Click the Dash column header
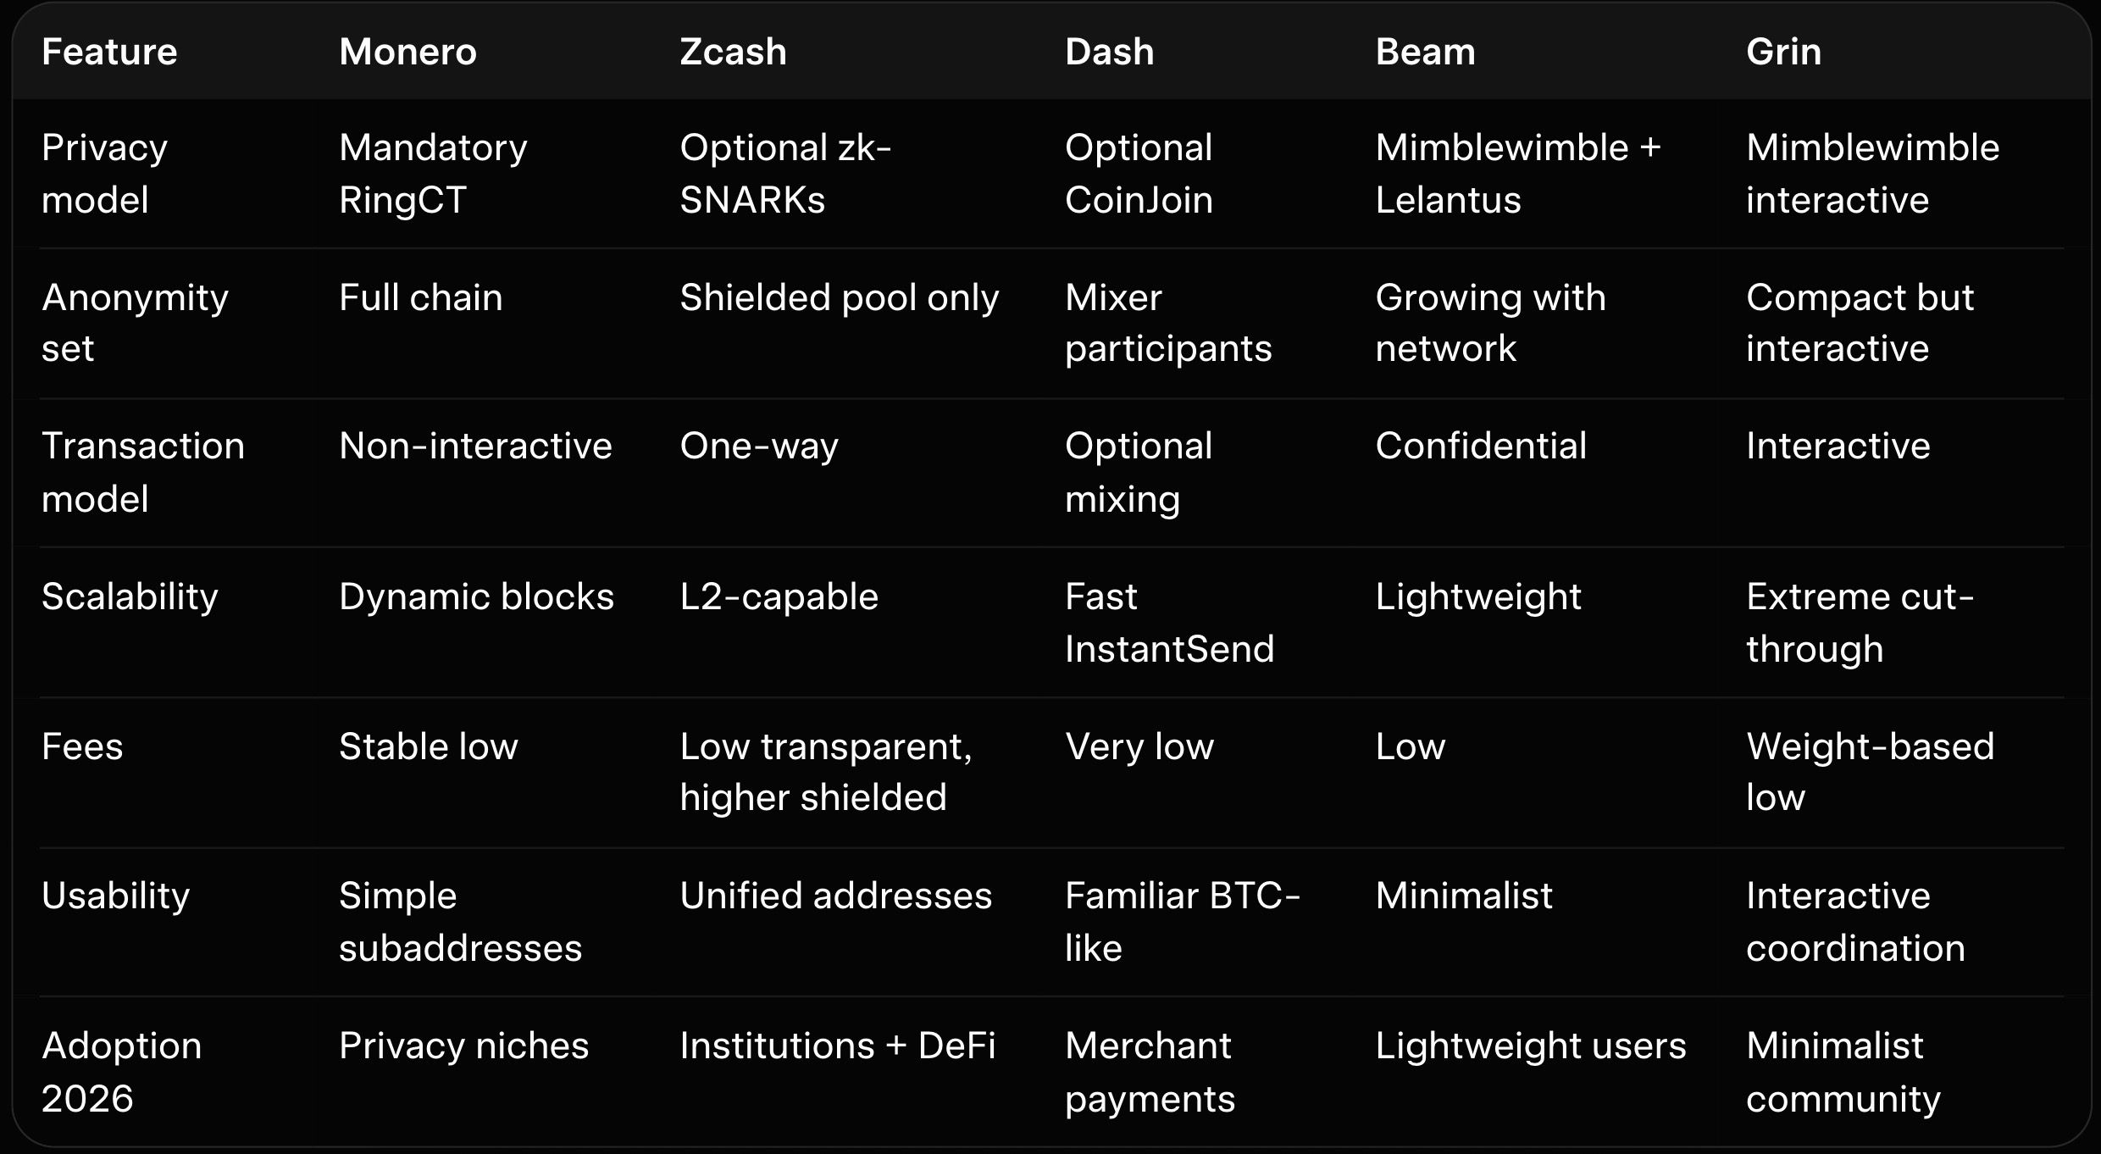 tap(1109, 53)
